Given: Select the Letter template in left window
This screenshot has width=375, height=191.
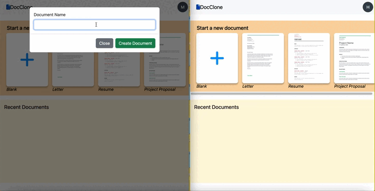Looking at the screenshot, I should pyautogui.click(x=73, y=69).
